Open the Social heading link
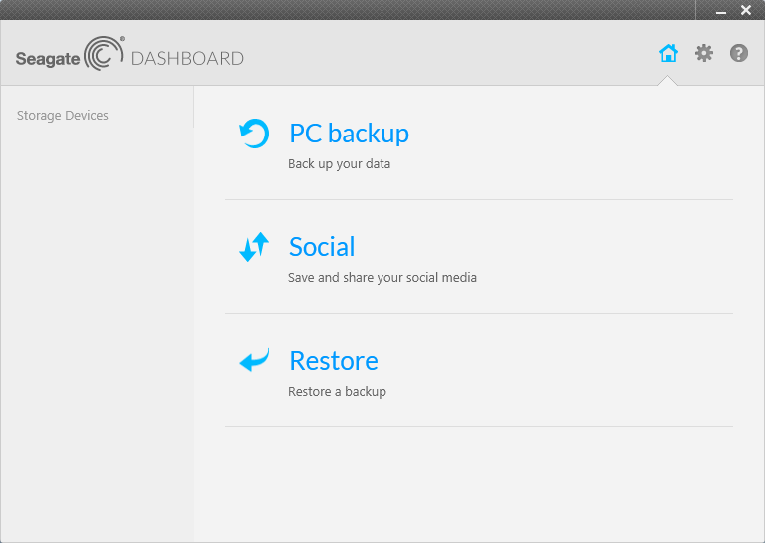This screenshot has width=765, height=543. (322, 246)
